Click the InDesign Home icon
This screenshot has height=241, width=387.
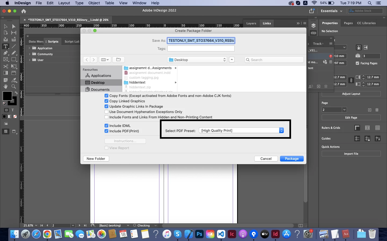point(24,11)
